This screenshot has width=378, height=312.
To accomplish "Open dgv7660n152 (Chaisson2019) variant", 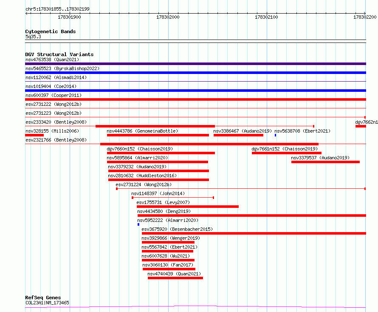I will (x=140, y=149).
